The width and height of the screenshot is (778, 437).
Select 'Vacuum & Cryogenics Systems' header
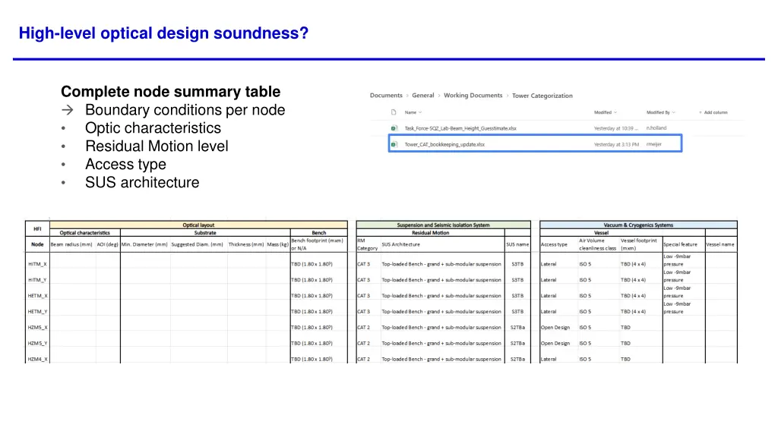(x=638, y=225)
